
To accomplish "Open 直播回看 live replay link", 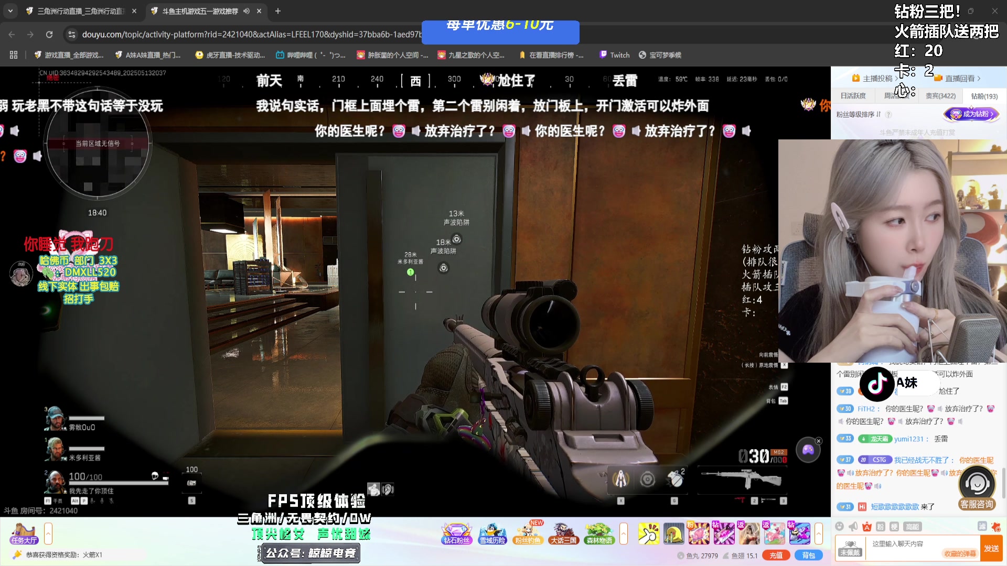I will (957, 78).
